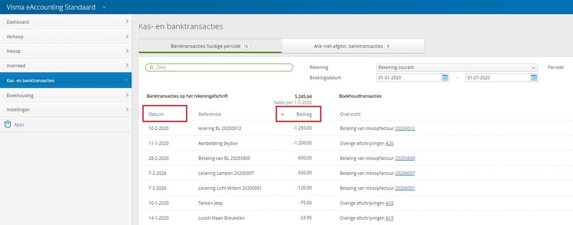Select reference 'Lunch Maan Breukelen'
Image resolution: width=573 pixels, height=225 pixels.
tap(222, 218)
